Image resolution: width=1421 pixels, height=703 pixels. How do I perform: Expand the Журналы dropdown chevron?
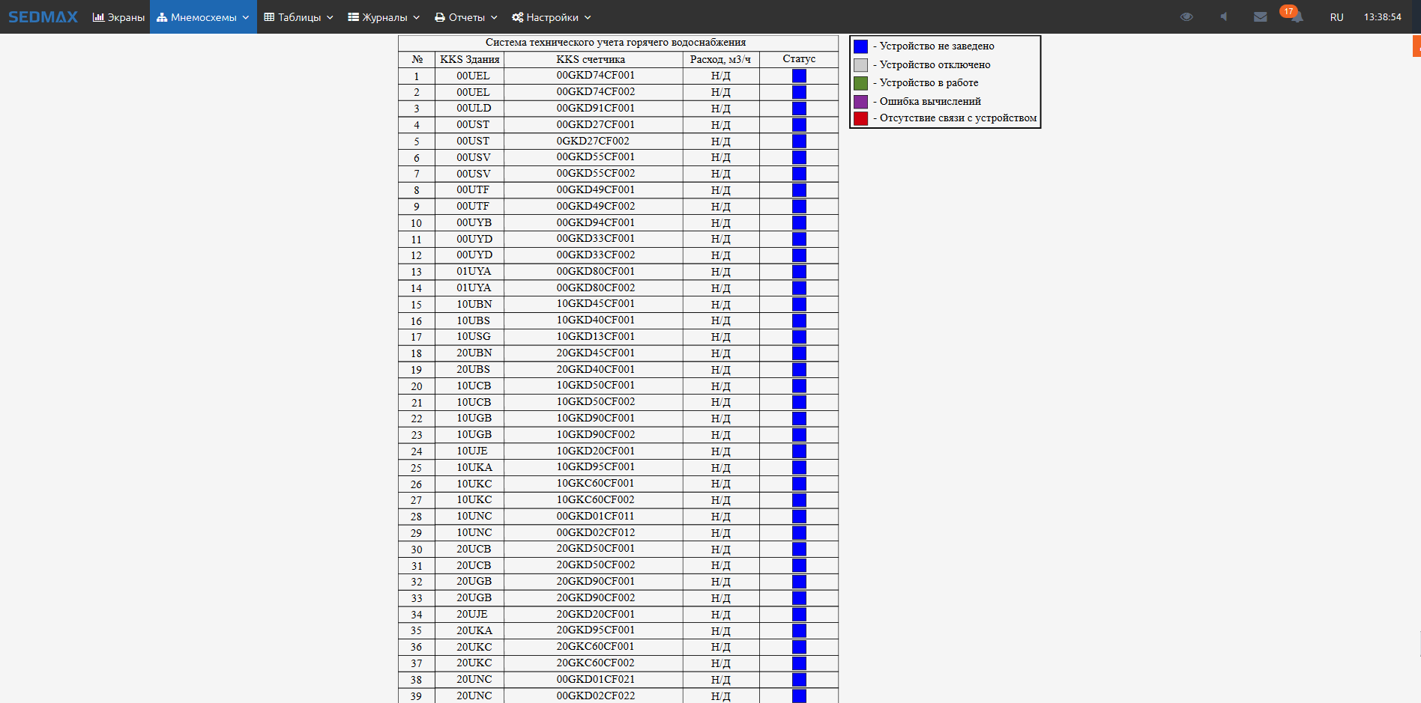tap(417, 17)
